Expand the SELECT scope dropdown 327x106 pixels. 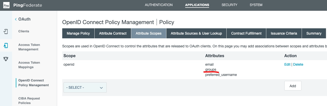click(85, 87)
